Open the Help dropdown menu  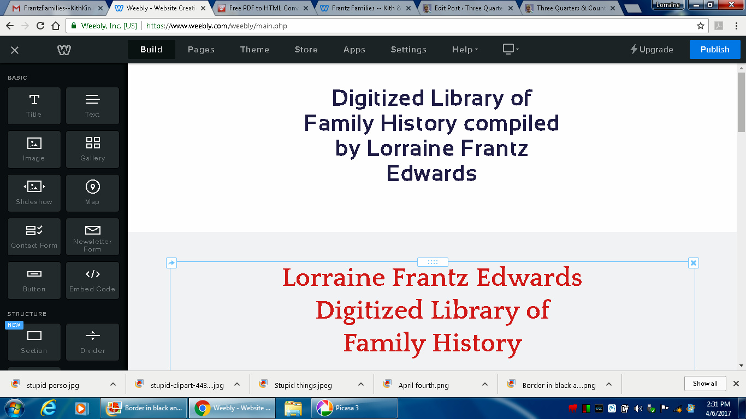point(465,50)
